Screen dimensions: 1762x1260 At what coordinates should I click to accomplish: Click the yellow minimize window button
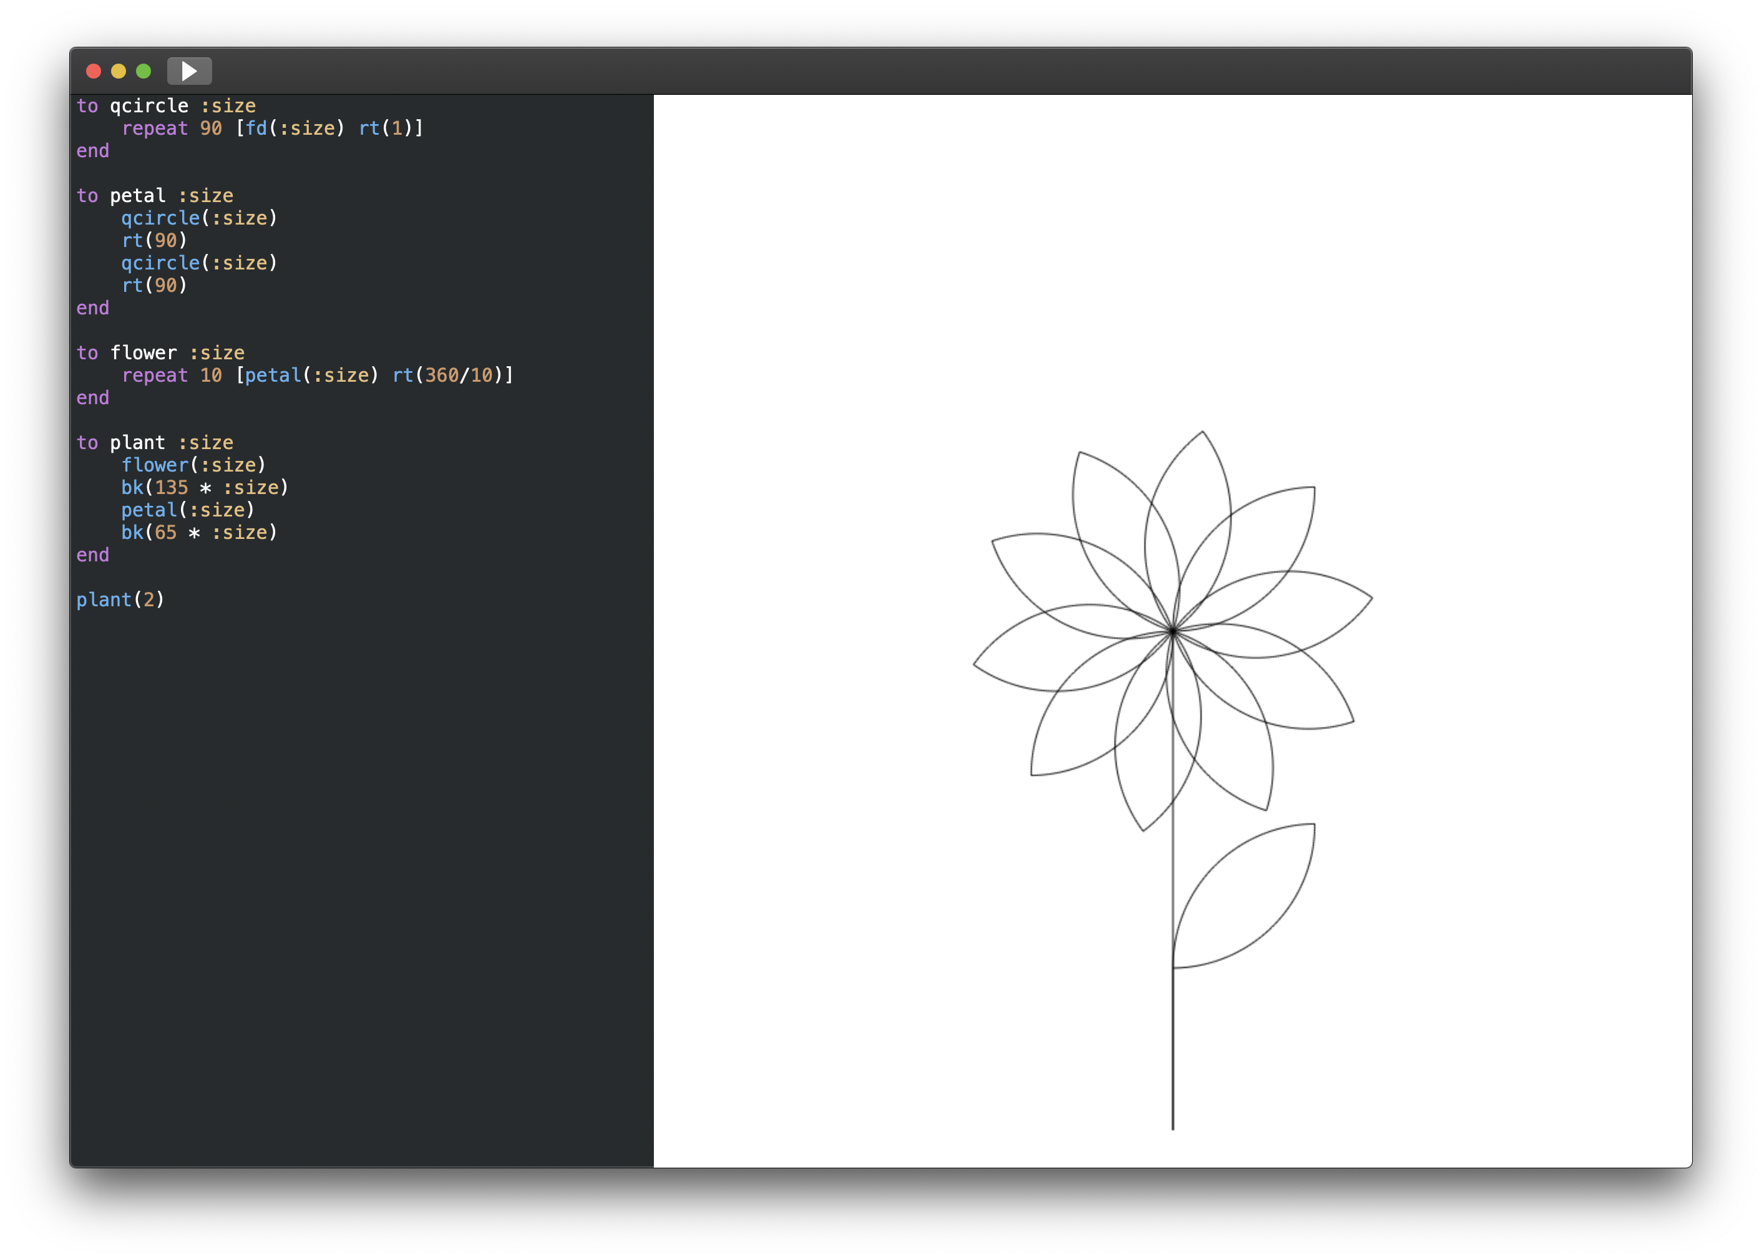tap(118, 71)
